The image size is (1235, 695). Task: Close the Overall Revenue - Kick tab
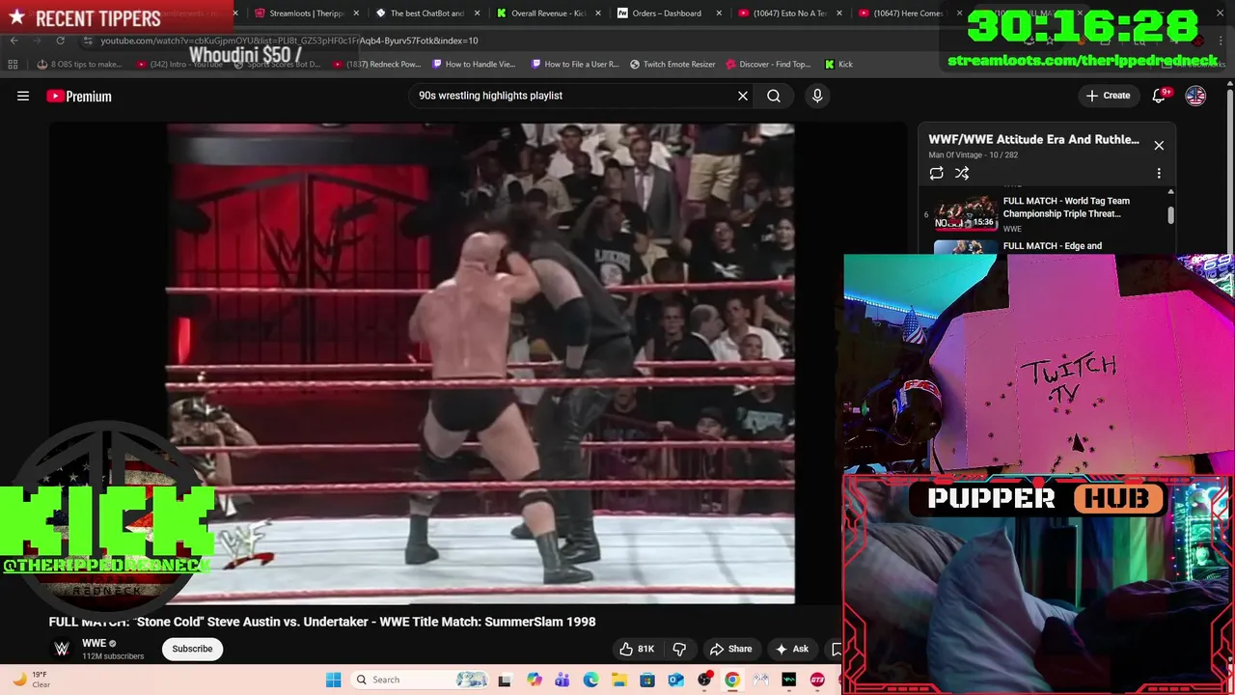click(598, 14)
